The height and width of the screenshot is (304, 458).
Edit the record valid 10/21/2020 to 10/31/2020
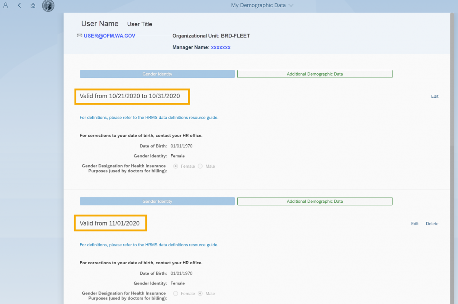434,96
